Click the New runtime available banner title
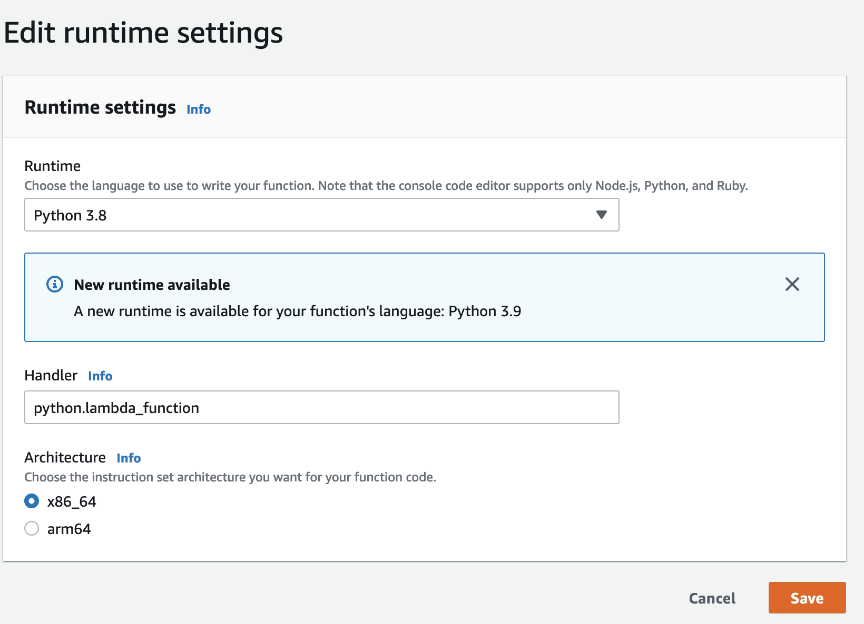Viewport: 864px width, 624px height. [x=152, y=285]
